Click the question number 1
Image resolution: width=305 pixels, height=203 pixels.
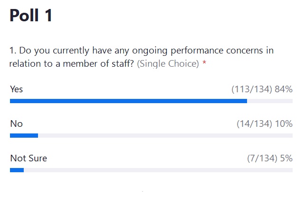coord(13,51)
